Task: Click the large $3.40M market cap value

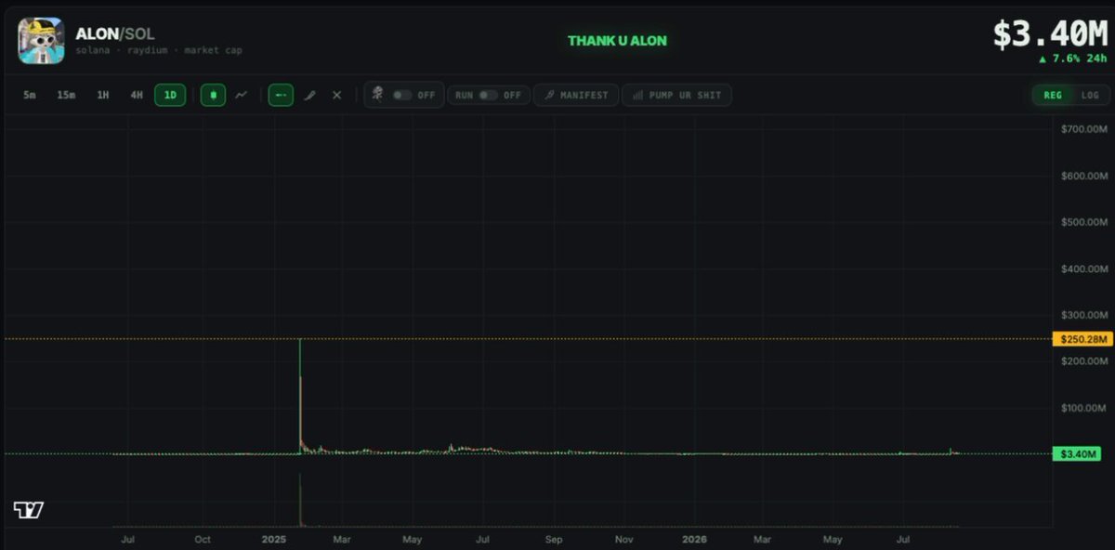Action: 1050,34
